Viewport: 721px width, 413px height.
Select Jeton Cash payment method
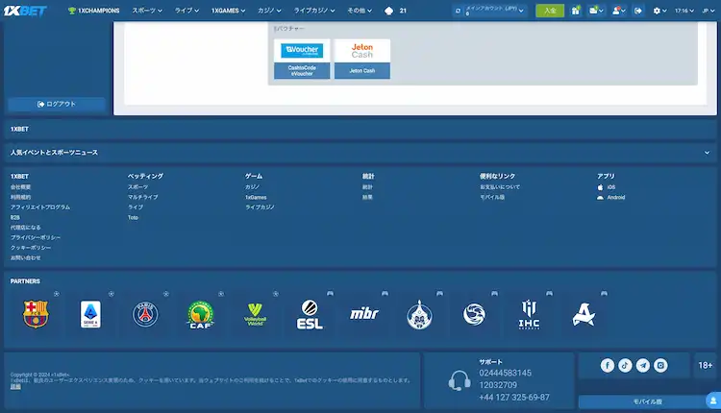coord(362,59)
